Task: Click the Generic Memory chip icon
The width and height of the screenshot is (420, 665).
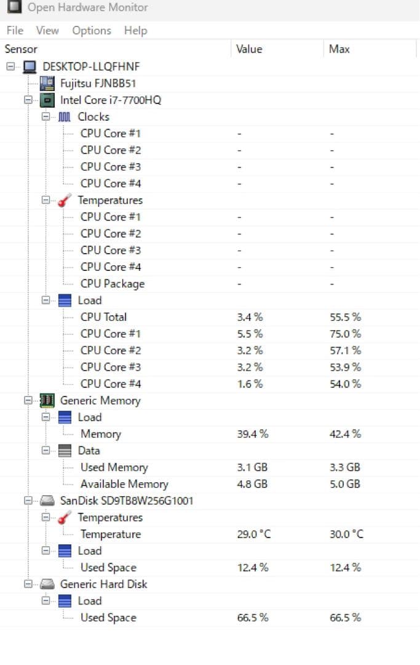Action: click(45, 400)
